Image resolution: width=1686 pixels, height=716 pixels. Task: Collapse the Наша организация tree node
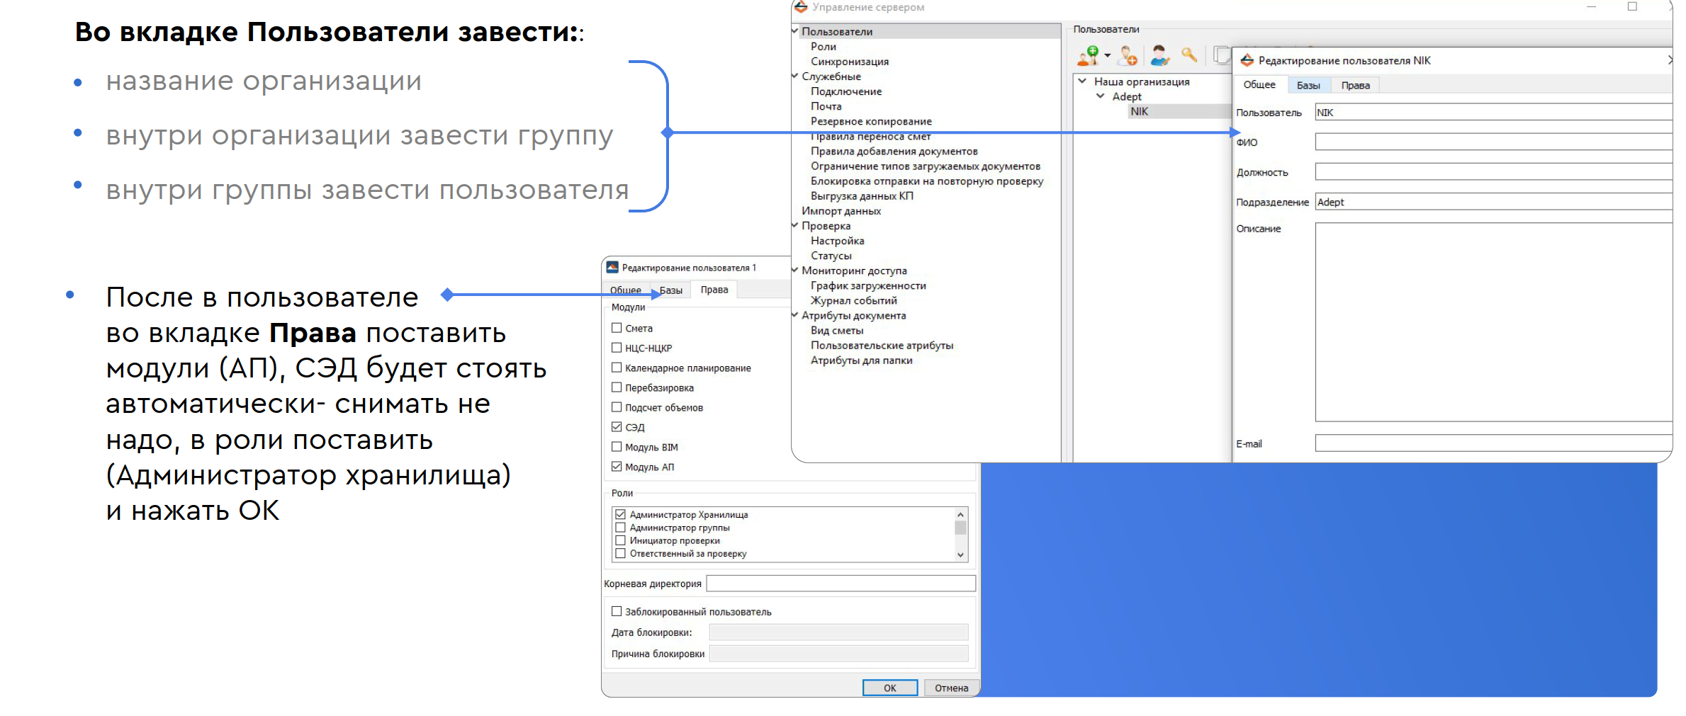coord(1082,81)
